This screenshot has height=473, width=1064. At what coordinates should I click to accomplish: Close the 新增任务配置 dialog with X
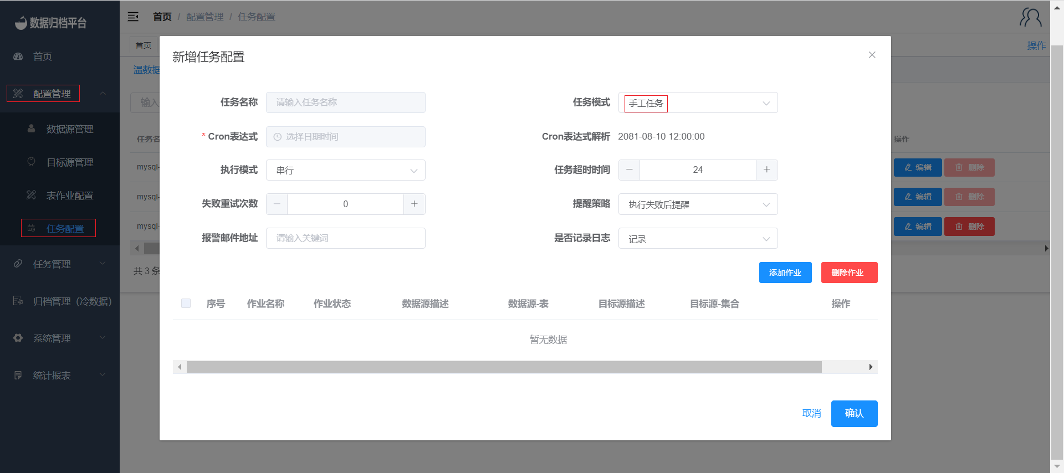pyautogui.click(x=872, y=55)
